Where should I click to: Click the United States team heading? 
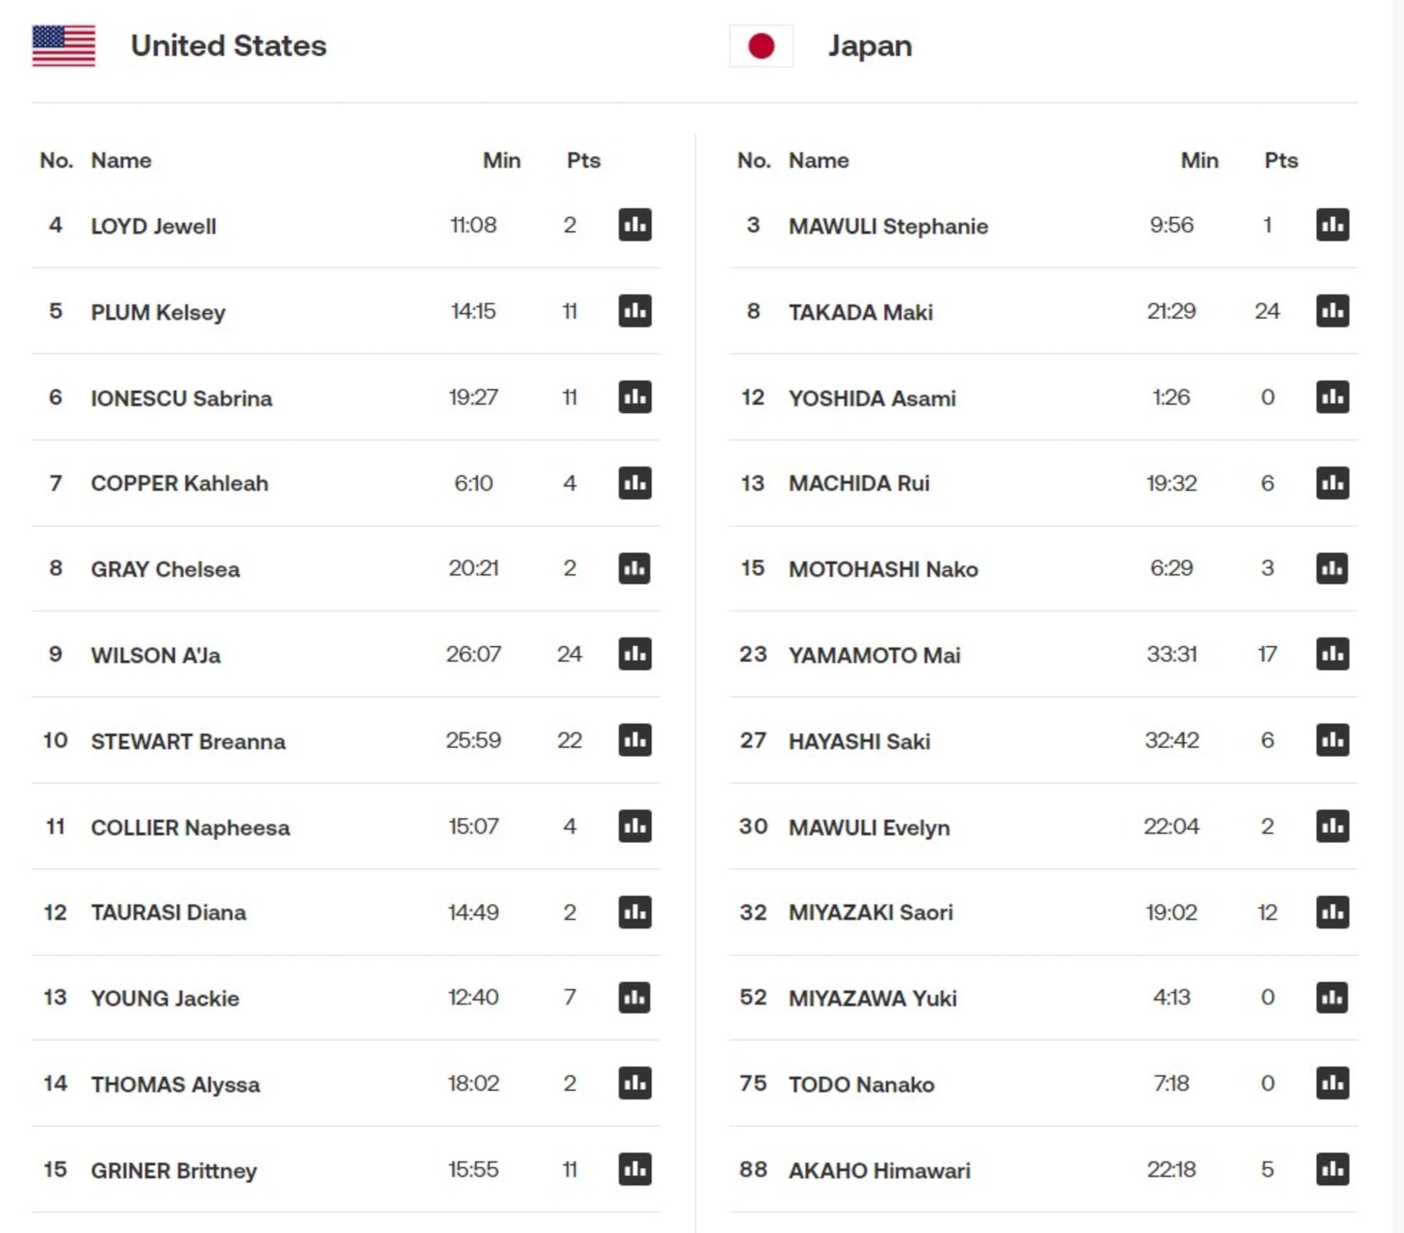[229, 46]
